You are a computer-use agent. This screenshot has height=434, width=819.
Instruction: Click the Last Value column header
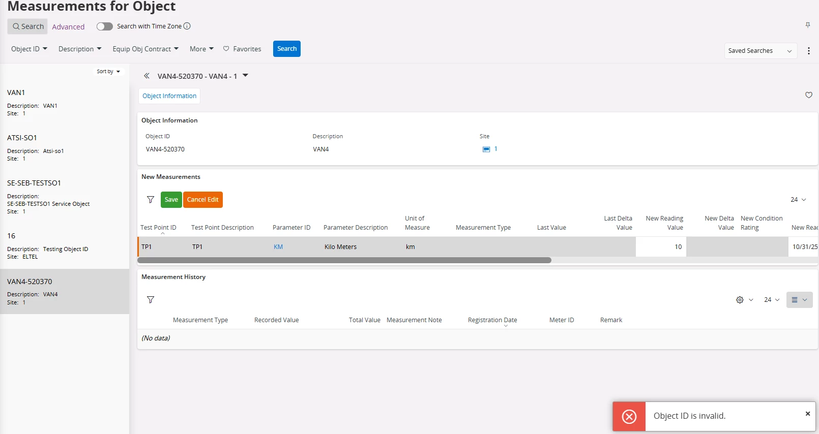(551, 228)
